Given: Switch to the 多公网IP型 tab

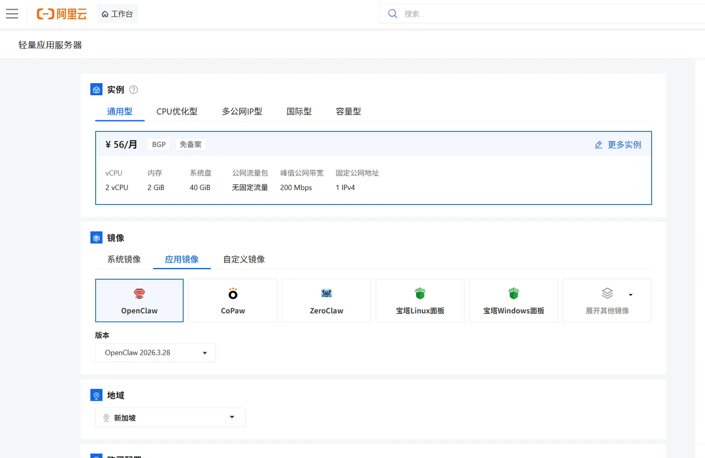Looking at the screenshot, I should click(x=242, y=111).
